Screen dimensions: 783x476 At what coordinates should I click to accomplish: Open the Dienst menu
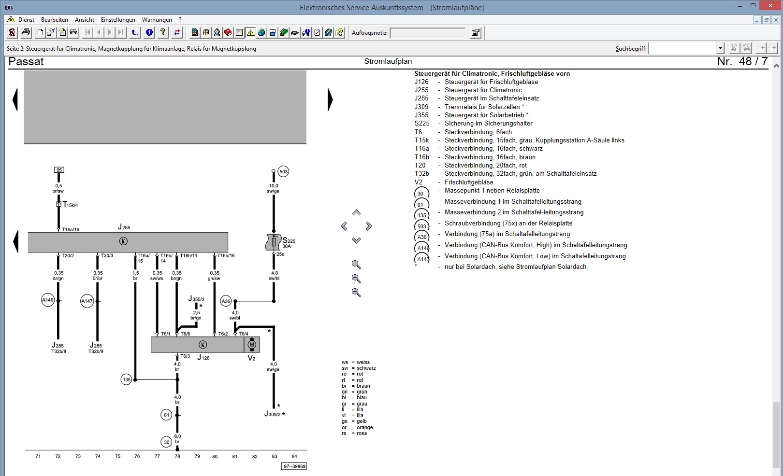26,20
